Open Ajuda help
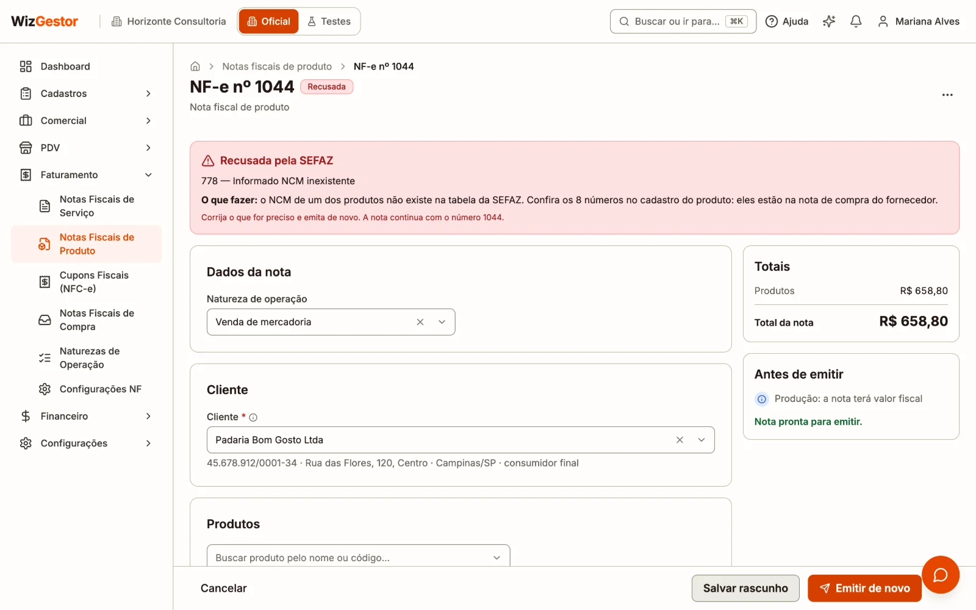The width and height of the screenshot is (976, 610). (787, 21)
